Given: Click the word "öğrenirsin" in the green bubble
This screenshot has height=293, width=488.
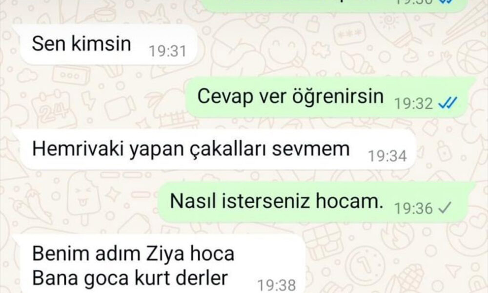Looking at the screenshot, I should [338, 97].
